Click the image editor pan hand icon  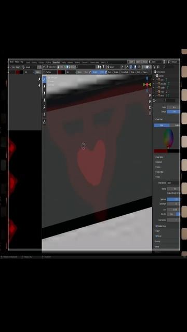39,85
